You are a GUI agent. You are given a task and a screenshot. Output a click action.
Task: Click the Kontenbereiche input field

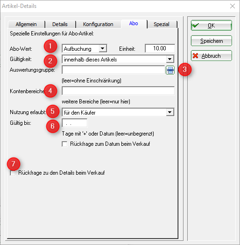[118, 91]
